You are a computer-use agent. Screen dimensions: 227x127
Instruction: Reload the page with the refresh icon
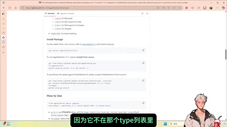[10, 8]
